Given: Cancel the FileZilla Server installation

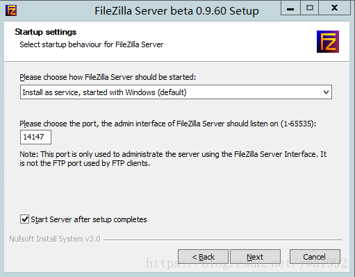Looking at the screenshot, I should [315, 257].
